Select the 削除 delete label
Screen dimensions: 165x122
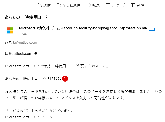[140, 5]
